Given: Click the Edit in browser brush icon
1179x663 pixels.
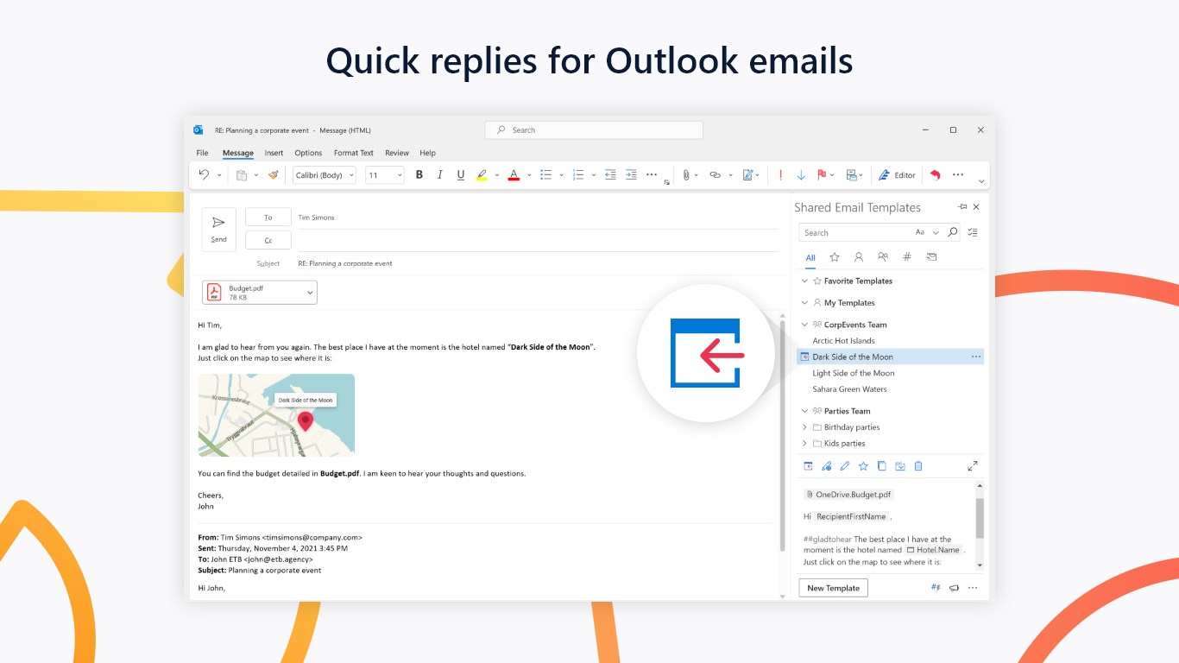Looking at the screenshot, I should 826,466.
